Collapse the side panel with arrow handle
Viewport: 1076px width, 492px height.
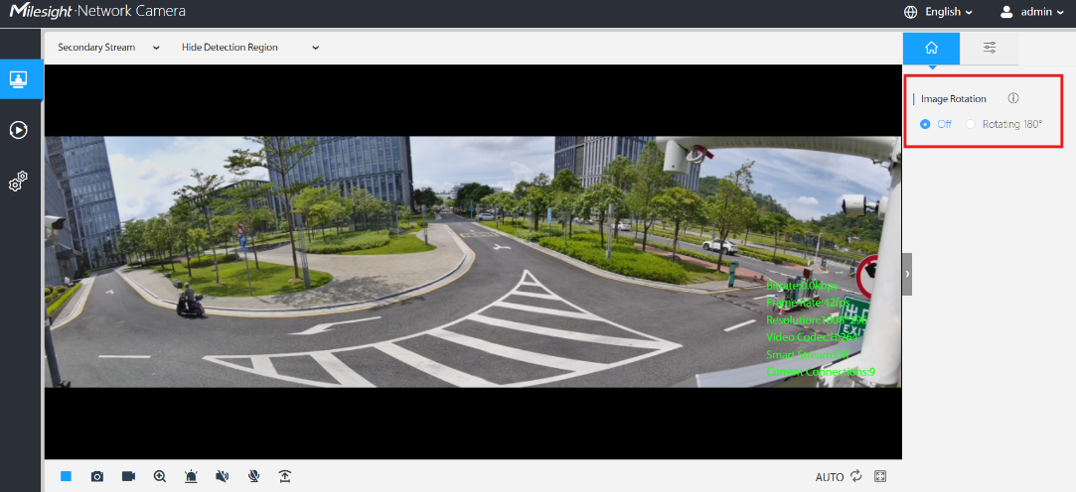coord(907,274)
